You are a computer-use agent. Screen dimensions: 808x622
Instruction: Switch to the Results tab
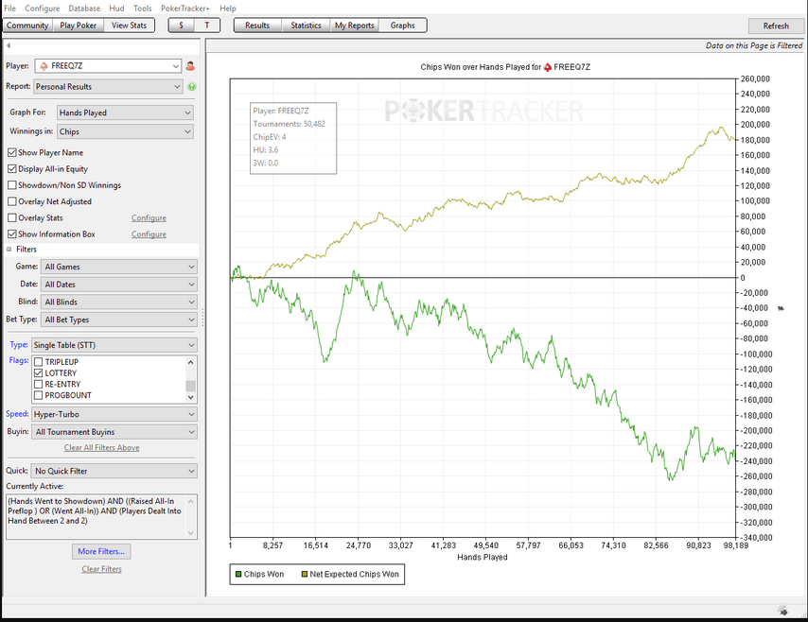257,26
